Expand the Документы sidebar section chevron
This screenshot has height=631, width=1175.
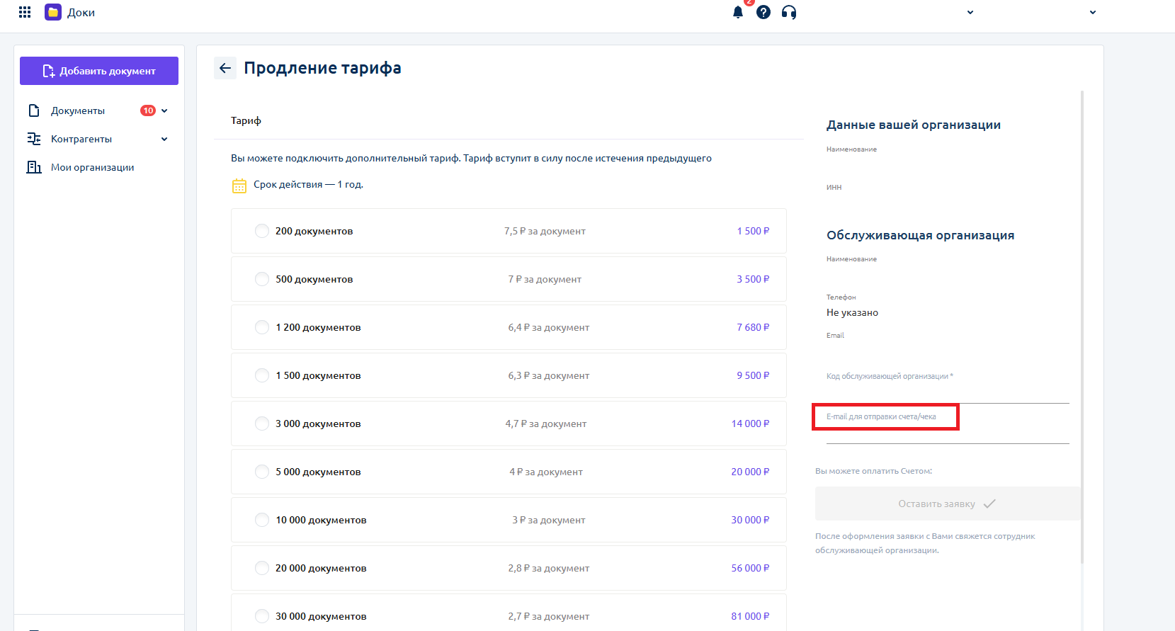[x=164, y=110]
